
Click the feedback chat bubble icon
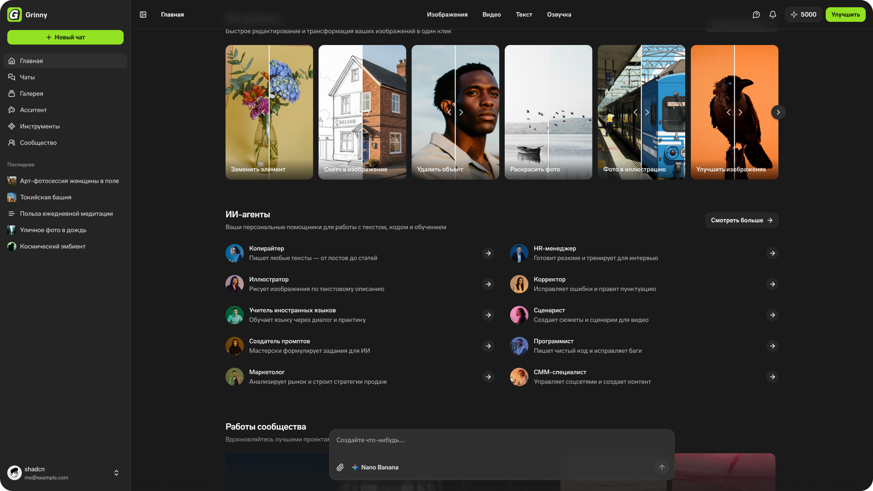756,15
